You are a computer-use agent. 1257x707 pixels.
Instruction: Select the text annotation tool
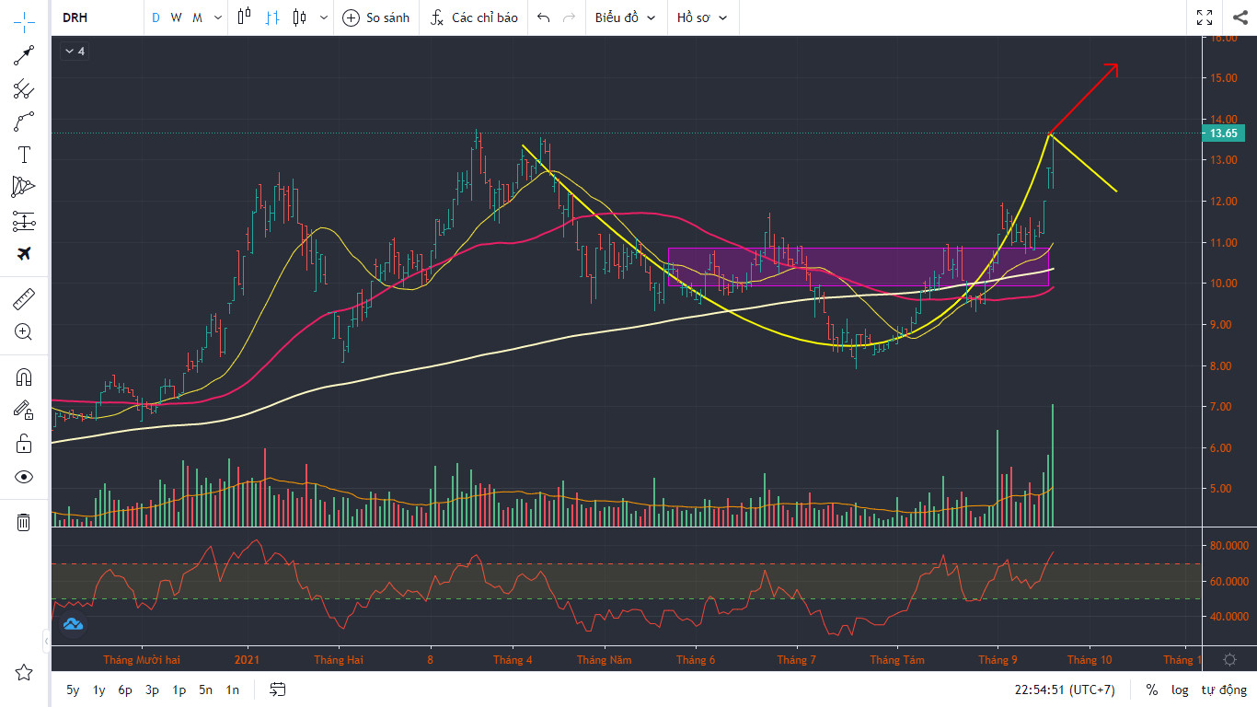click(24, 155)
